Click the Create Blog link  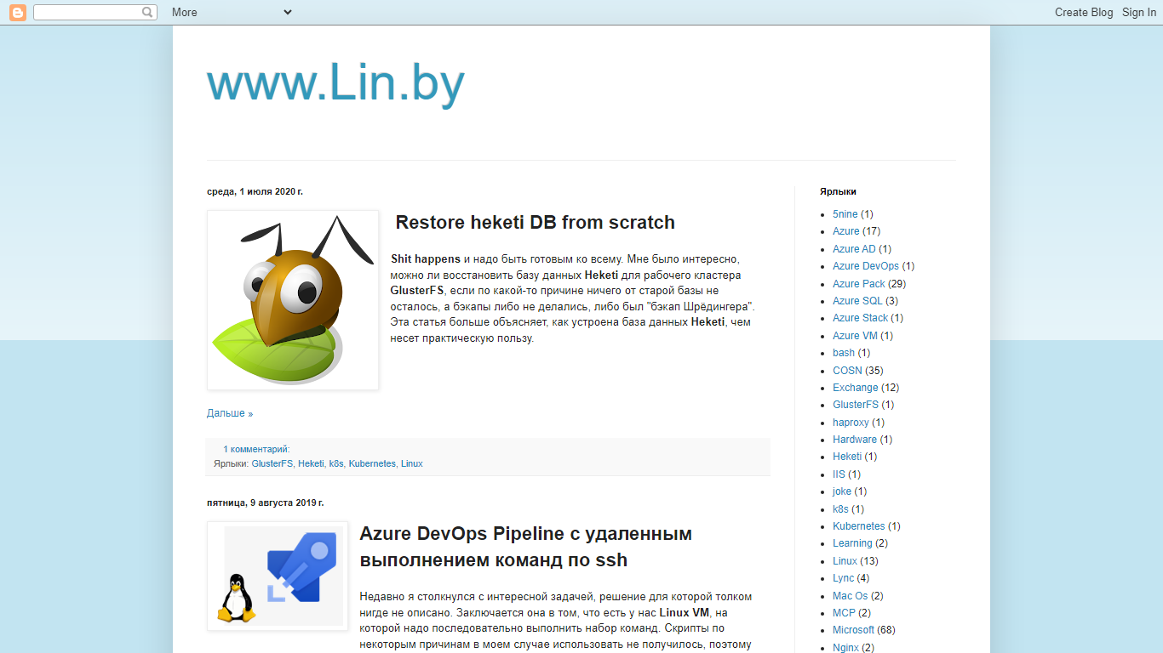click(x=1084, y=12)
